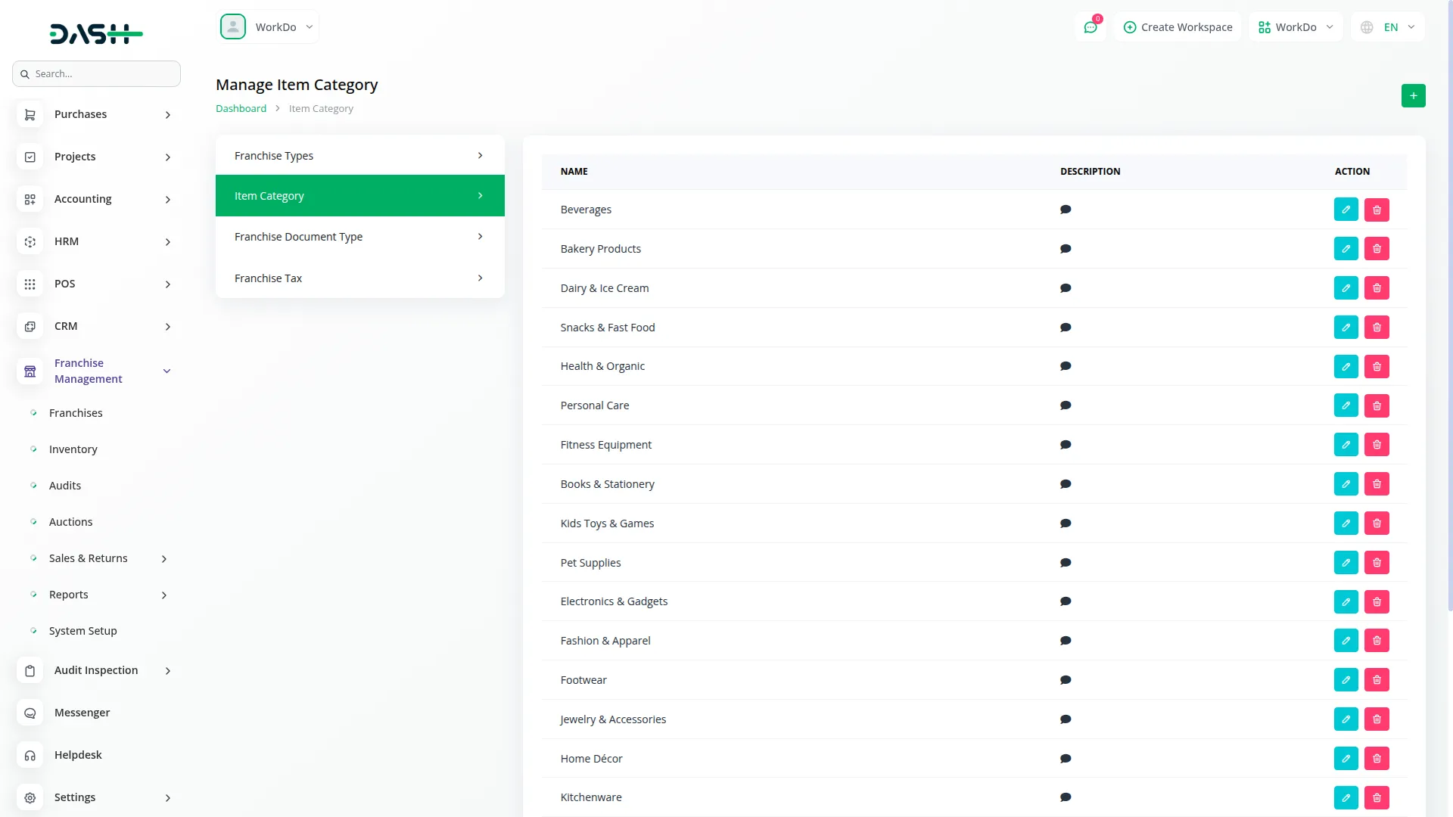View Kitchenware description comment icon
Image resolution: width=1453 pixels, height=817 pixels.
(1066, 797)
